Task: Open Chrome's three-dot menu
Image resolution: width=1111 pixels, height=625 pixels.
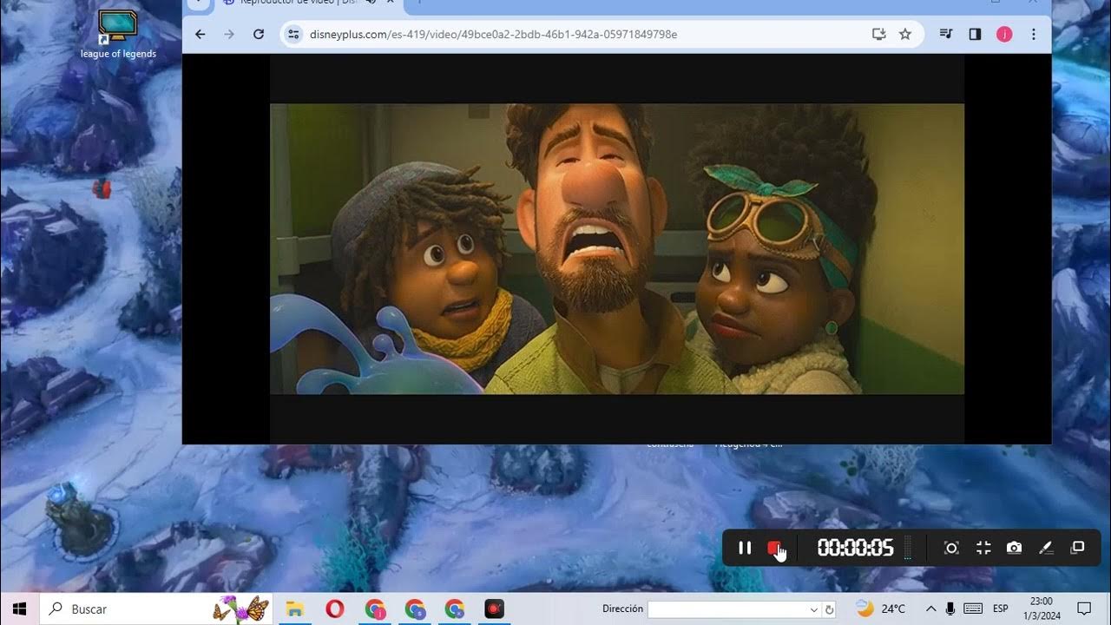Action: coord(1033,34)
